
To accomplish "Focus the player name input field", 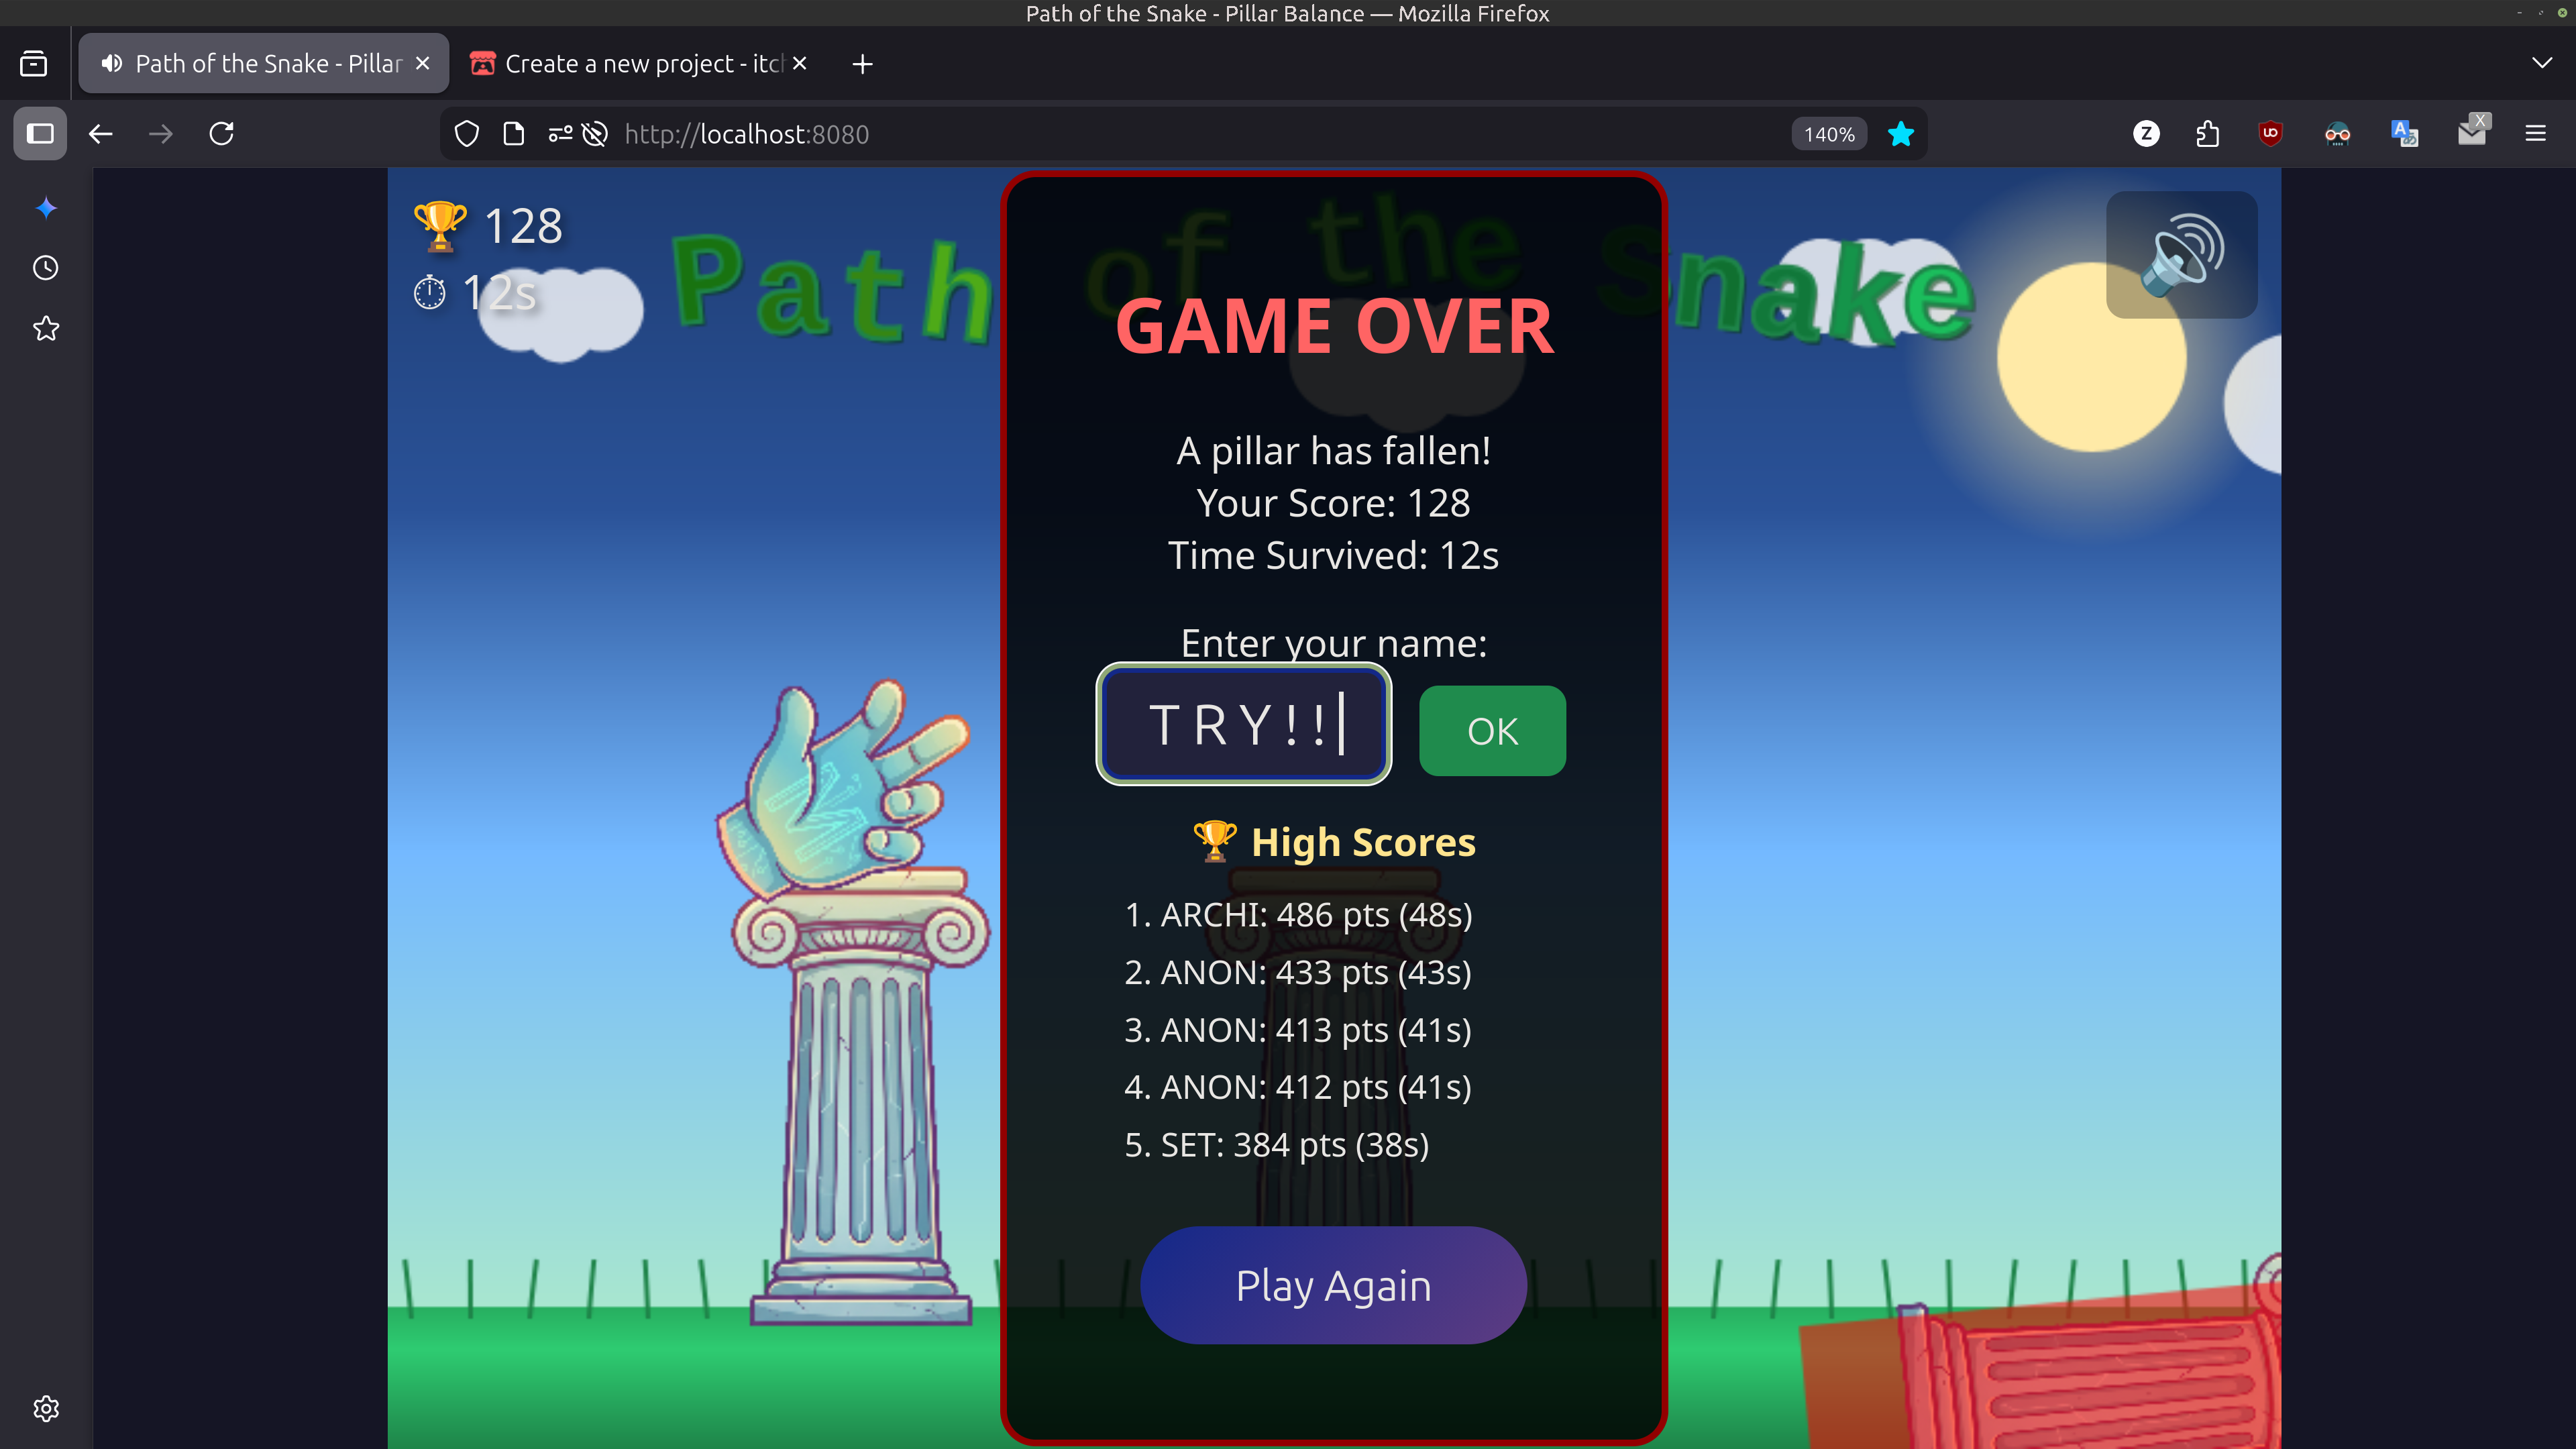I will pos(1243,724).
